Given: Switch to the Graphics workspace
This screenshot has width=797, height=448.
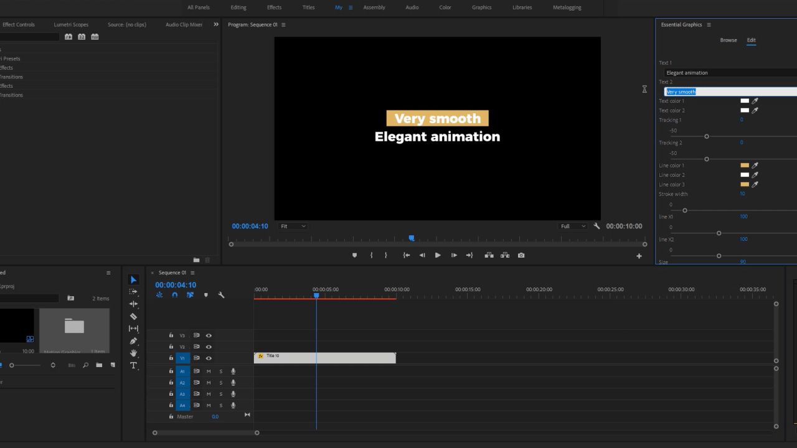Looking at the screenshot, I should tap(481, 7).
